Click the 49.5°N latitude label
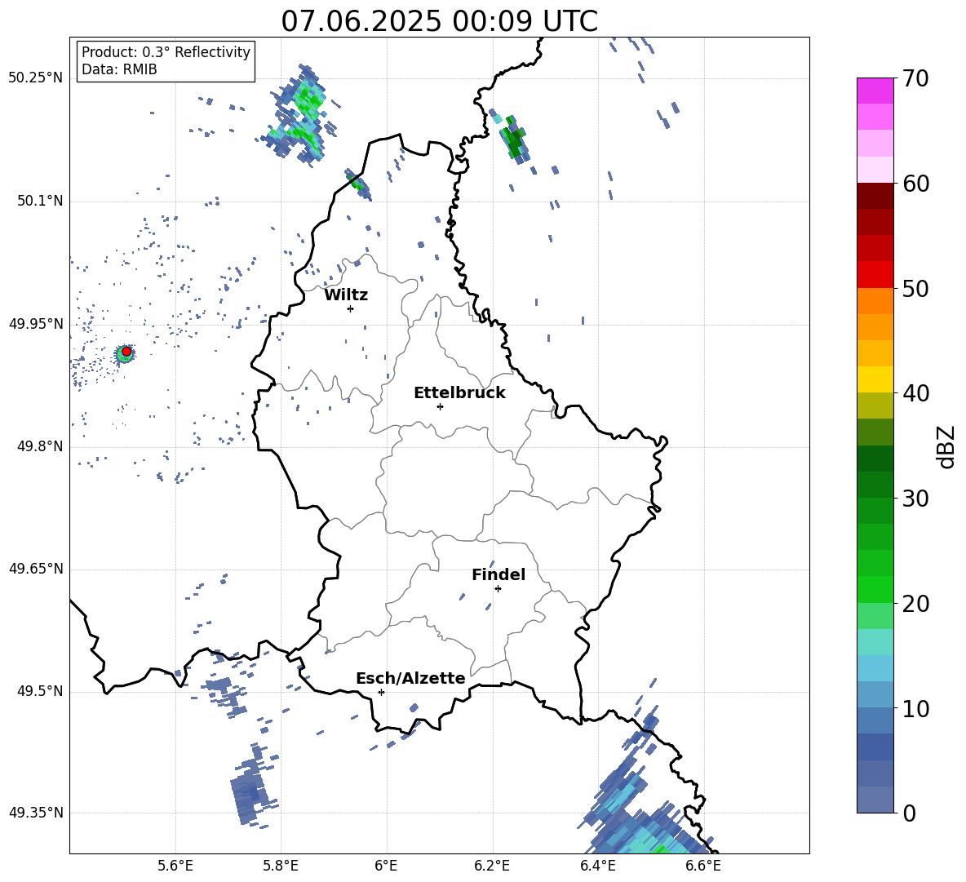 [x=40, y=690]
